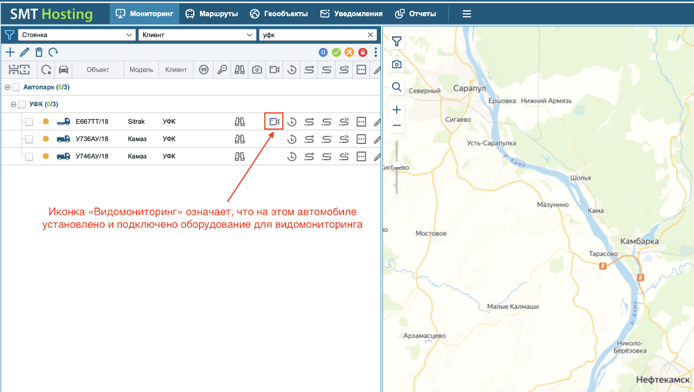Click the map snapshot camera icon

coord(397,64)
